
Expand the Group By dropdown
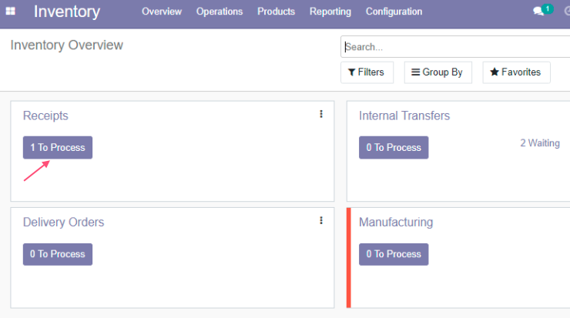pos(438,72)
